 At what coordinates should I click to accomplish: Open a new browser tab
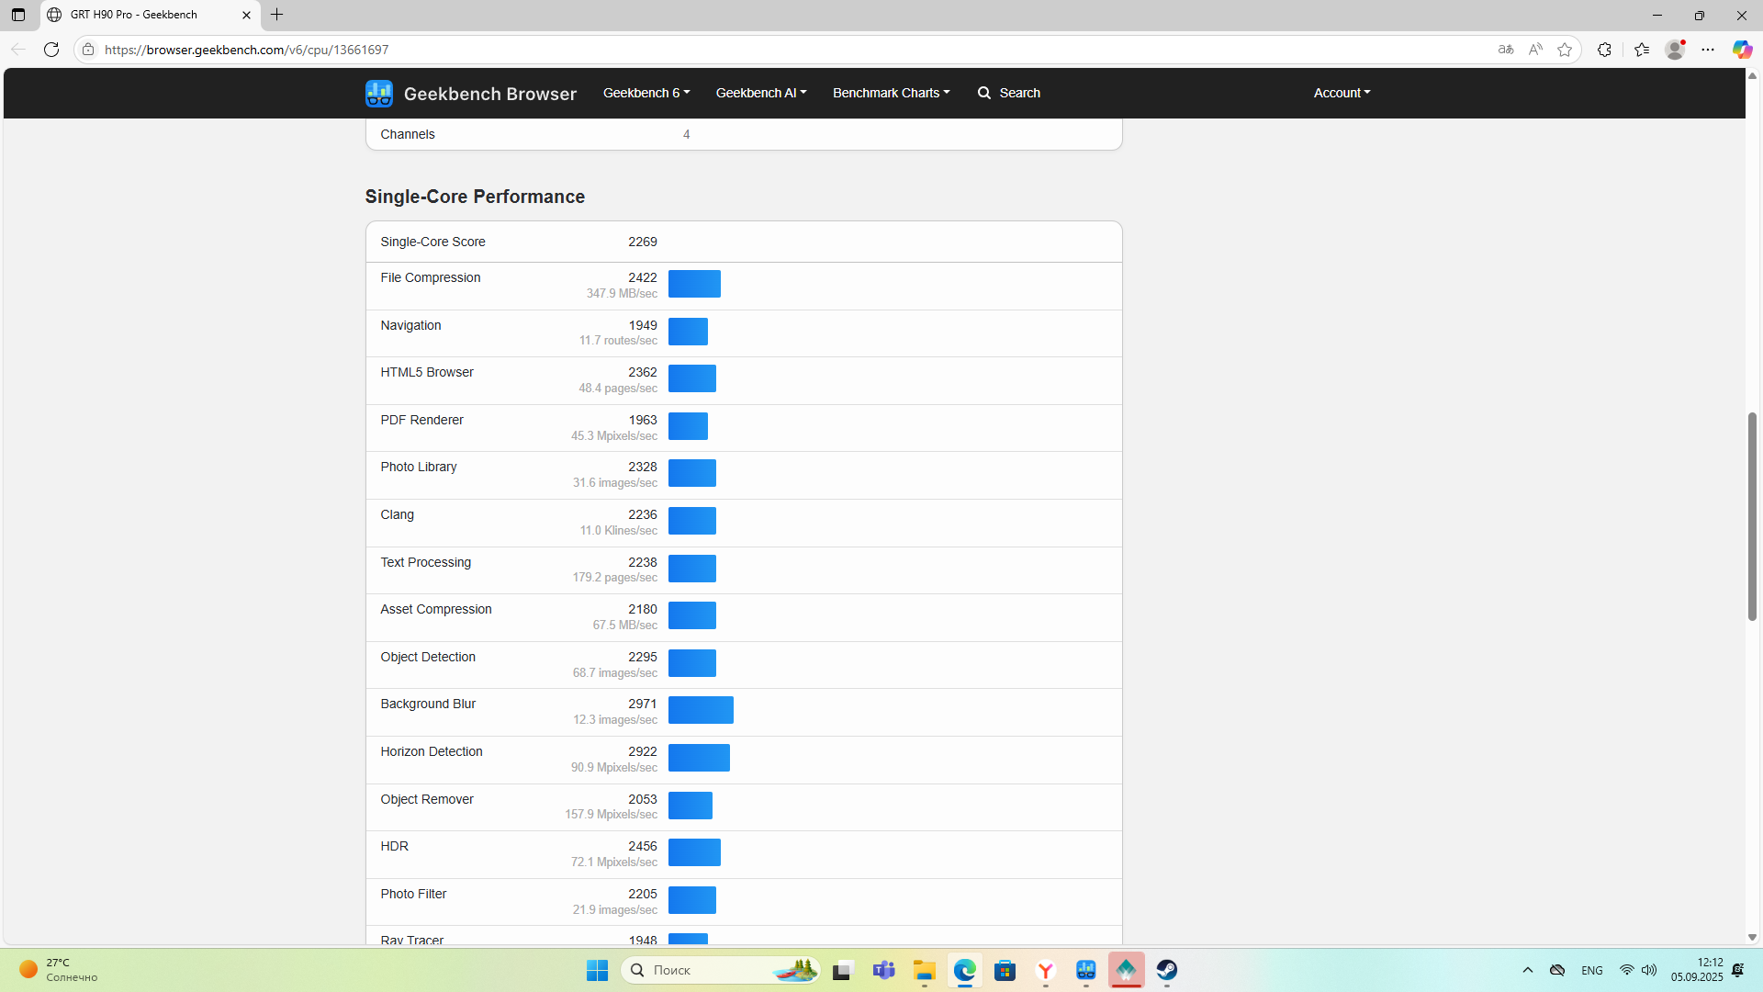coord(276,15)
